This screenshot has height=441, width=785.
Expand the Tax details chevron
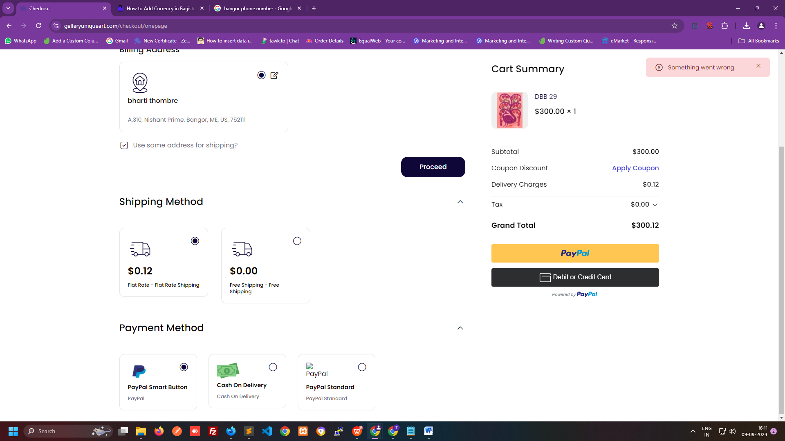click(655, 205)
